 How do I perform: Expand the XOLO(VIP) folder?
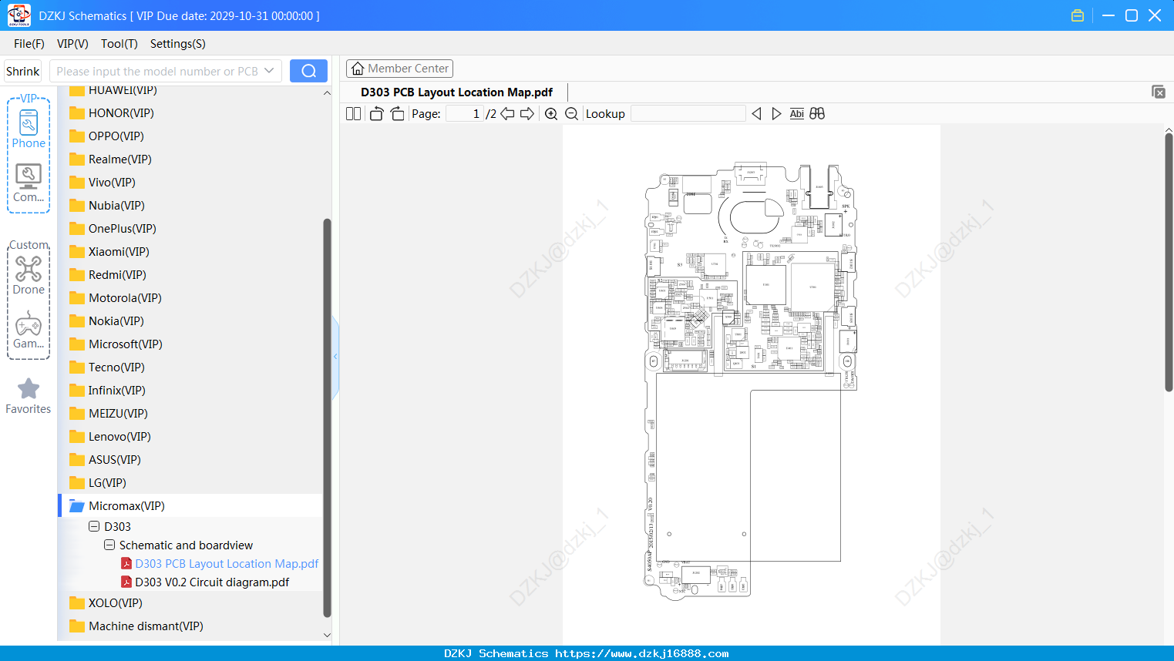tap(106, 603)
